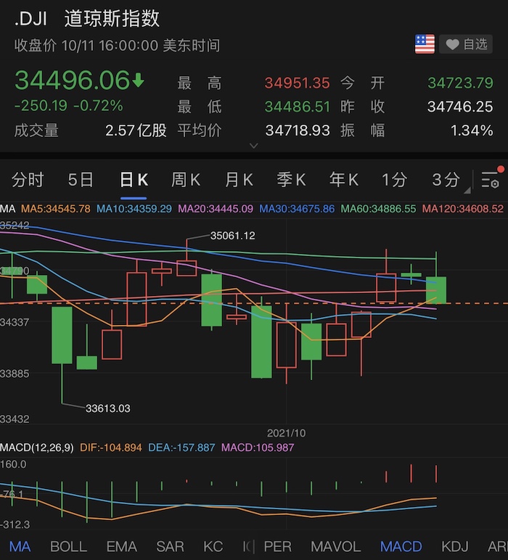Tap the 最高 value 34951.35
This screenshot has width=508, height=560.
[298, 83]
